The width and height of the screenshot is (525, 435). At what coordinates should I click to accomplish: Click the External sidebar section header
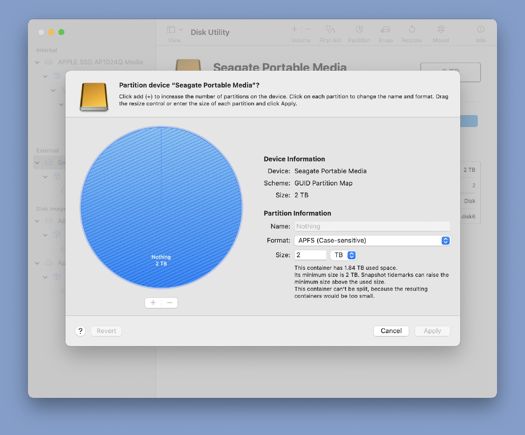(x=47, y=150)
